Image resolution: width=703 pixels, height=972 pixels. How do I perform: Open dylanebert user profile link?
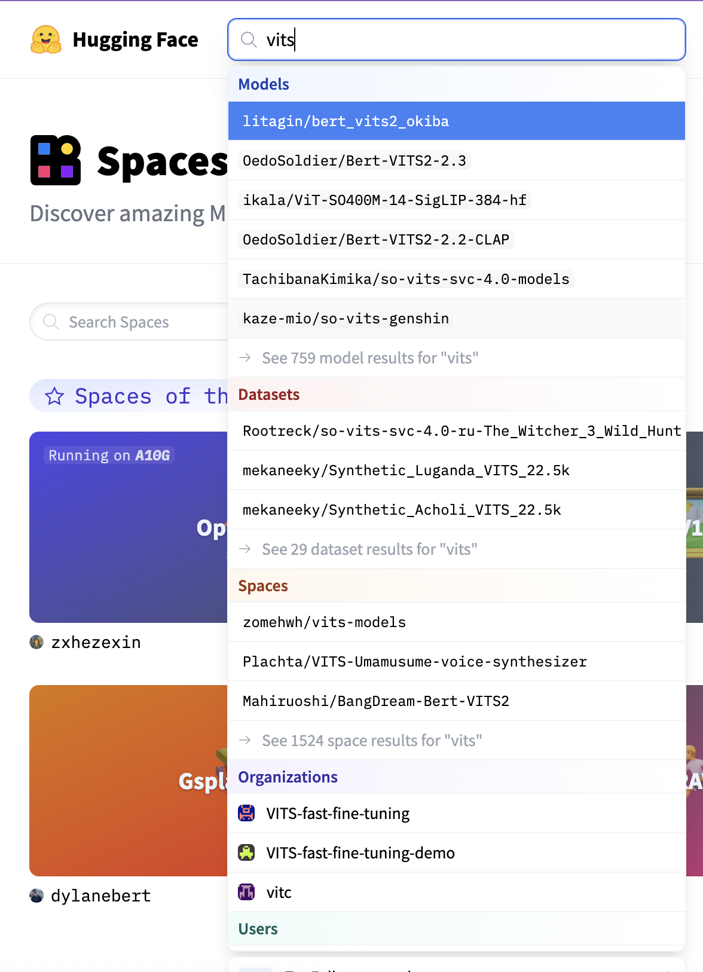pos(101,895)
